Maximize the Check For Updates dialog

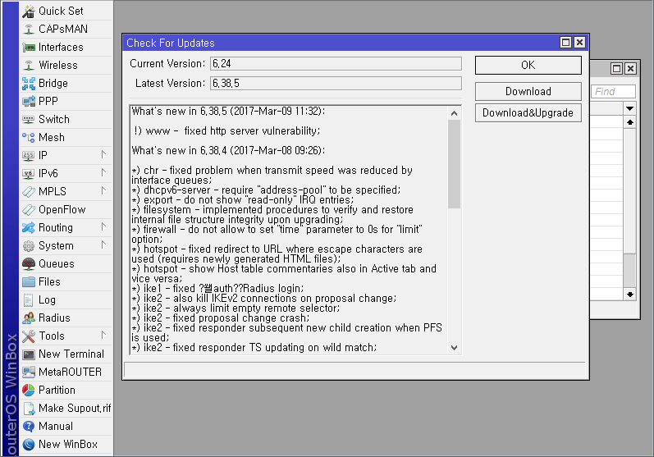pos(565,43)
